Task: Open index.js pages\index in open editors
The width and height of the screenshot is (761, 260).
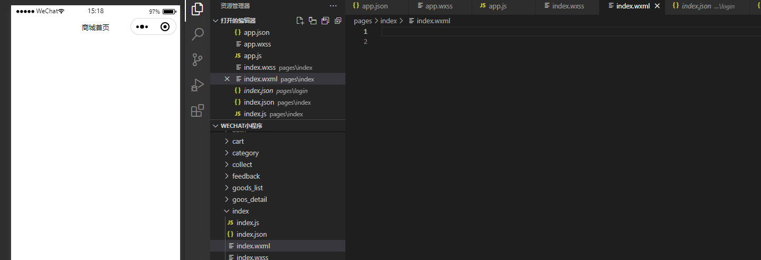Action: [278, 114]
